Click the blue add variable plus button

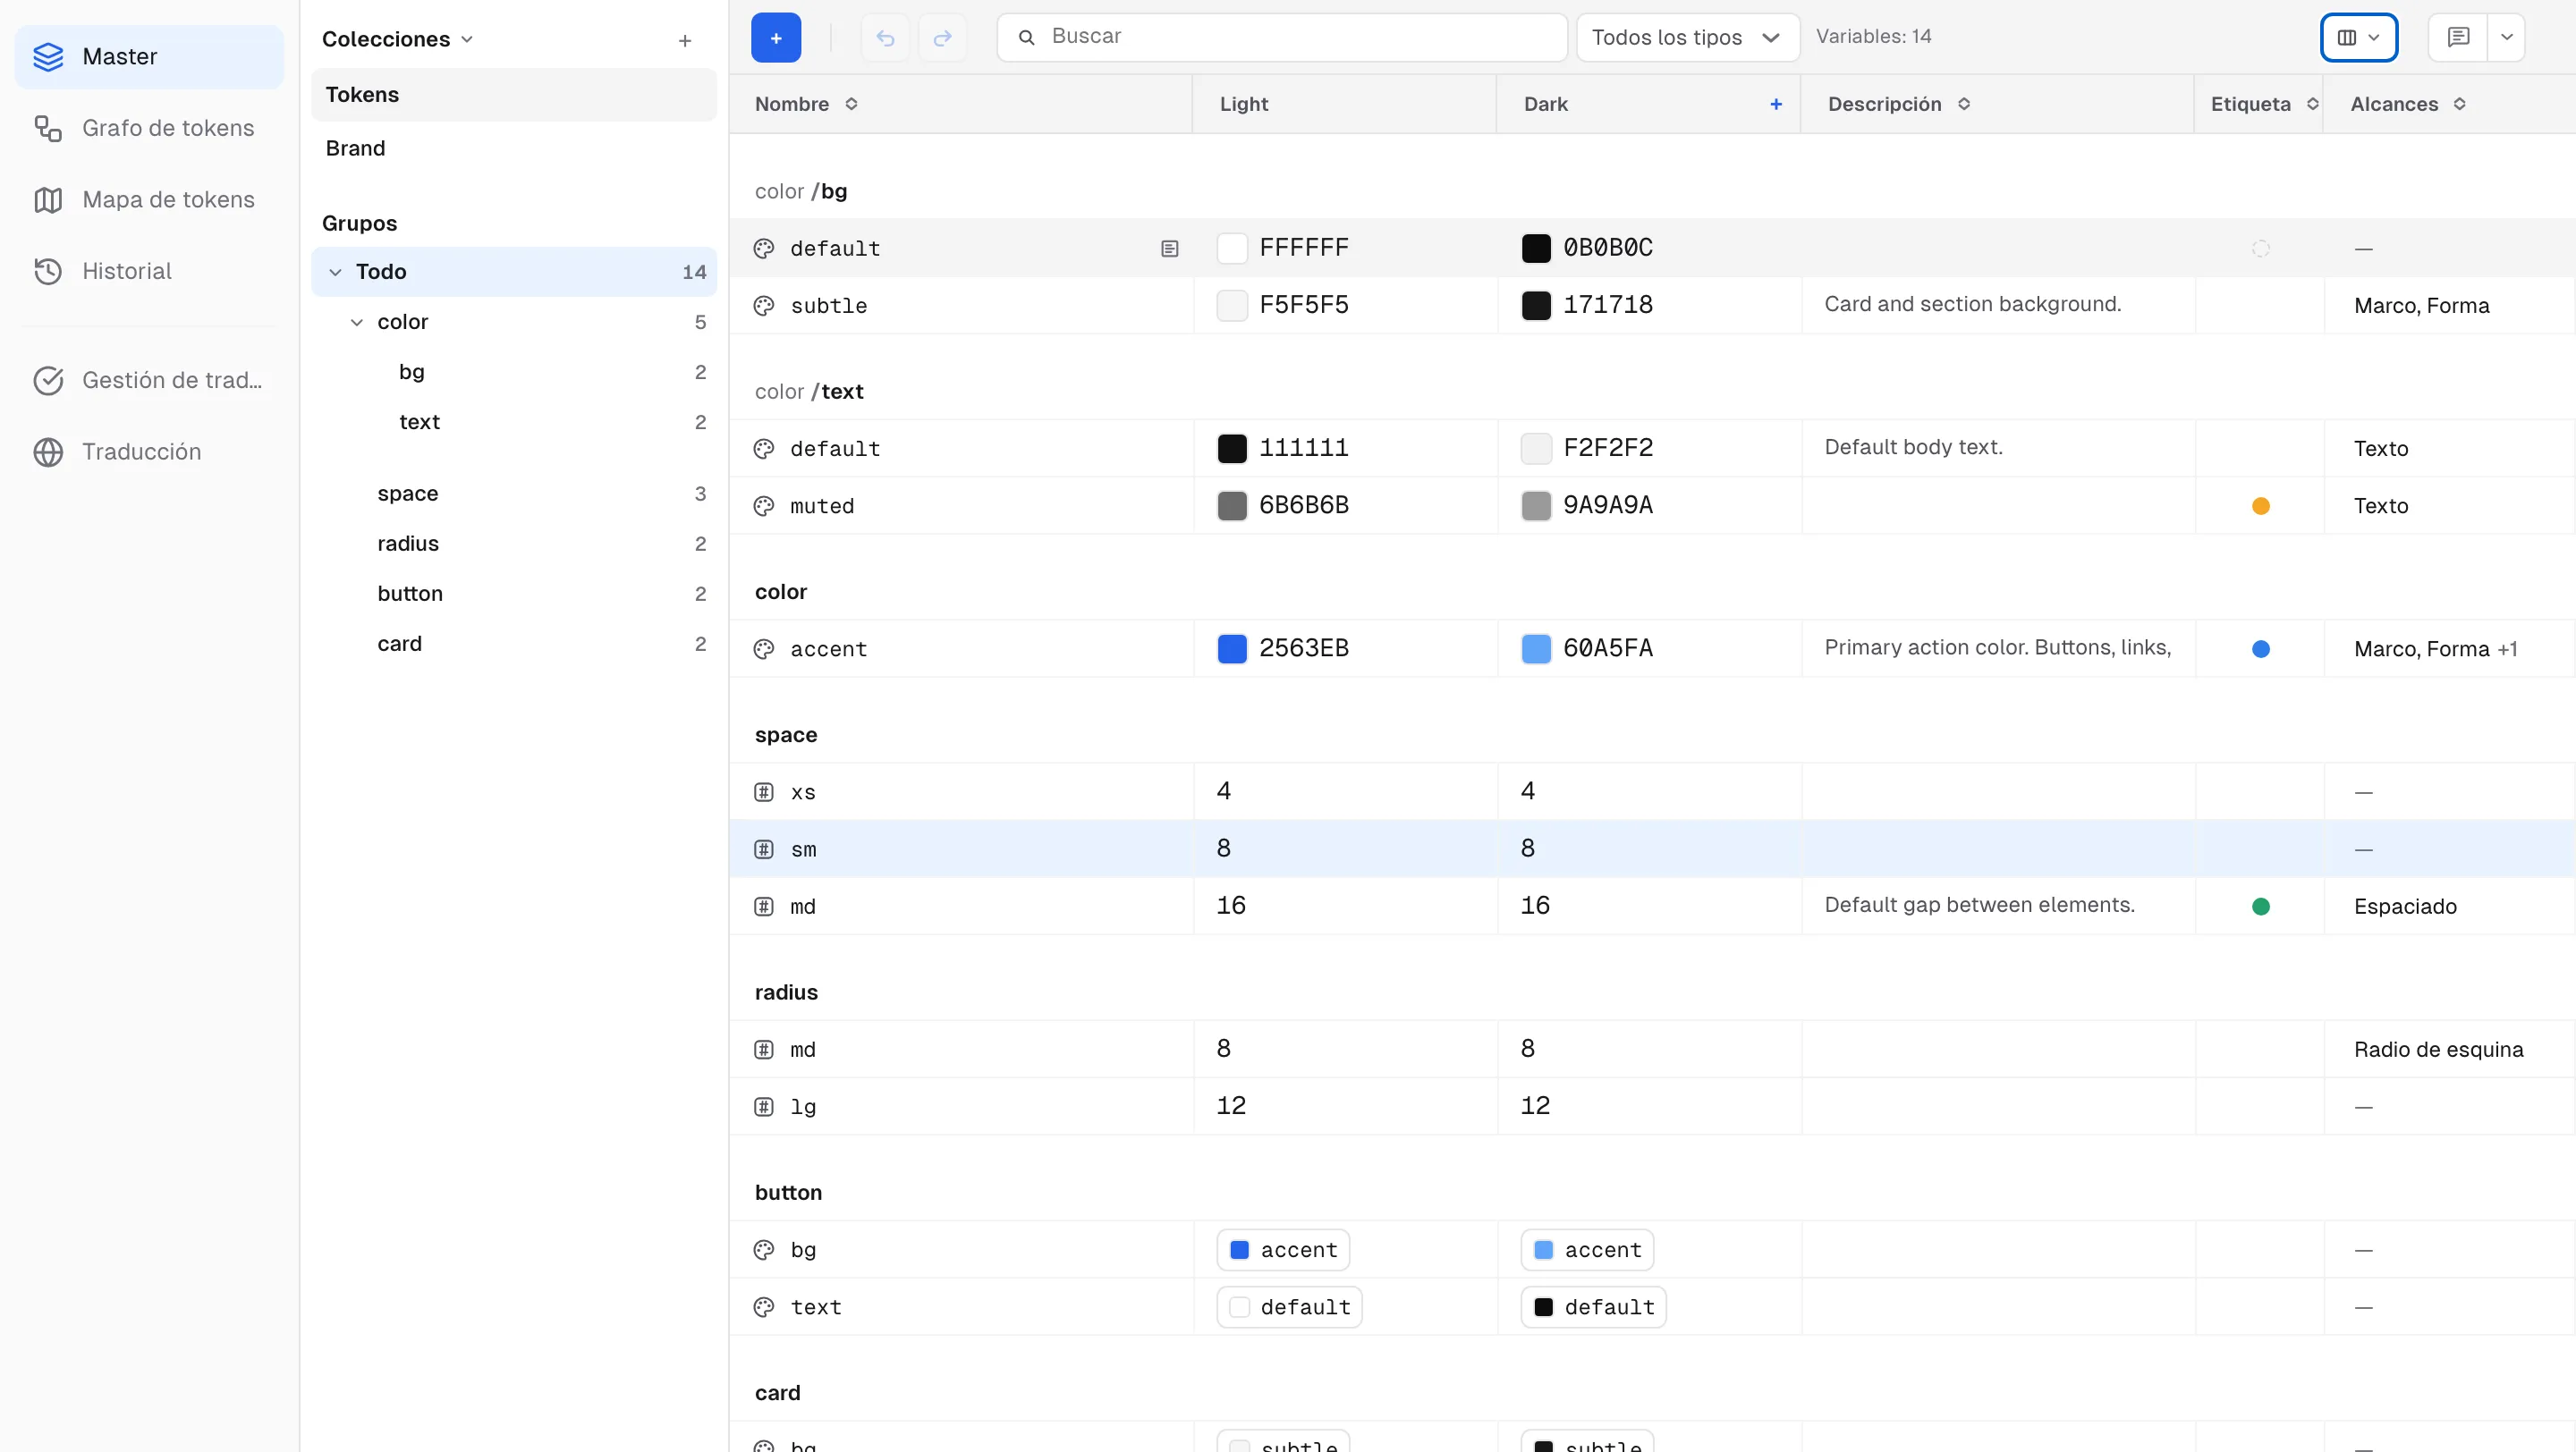tap(775, 37)
